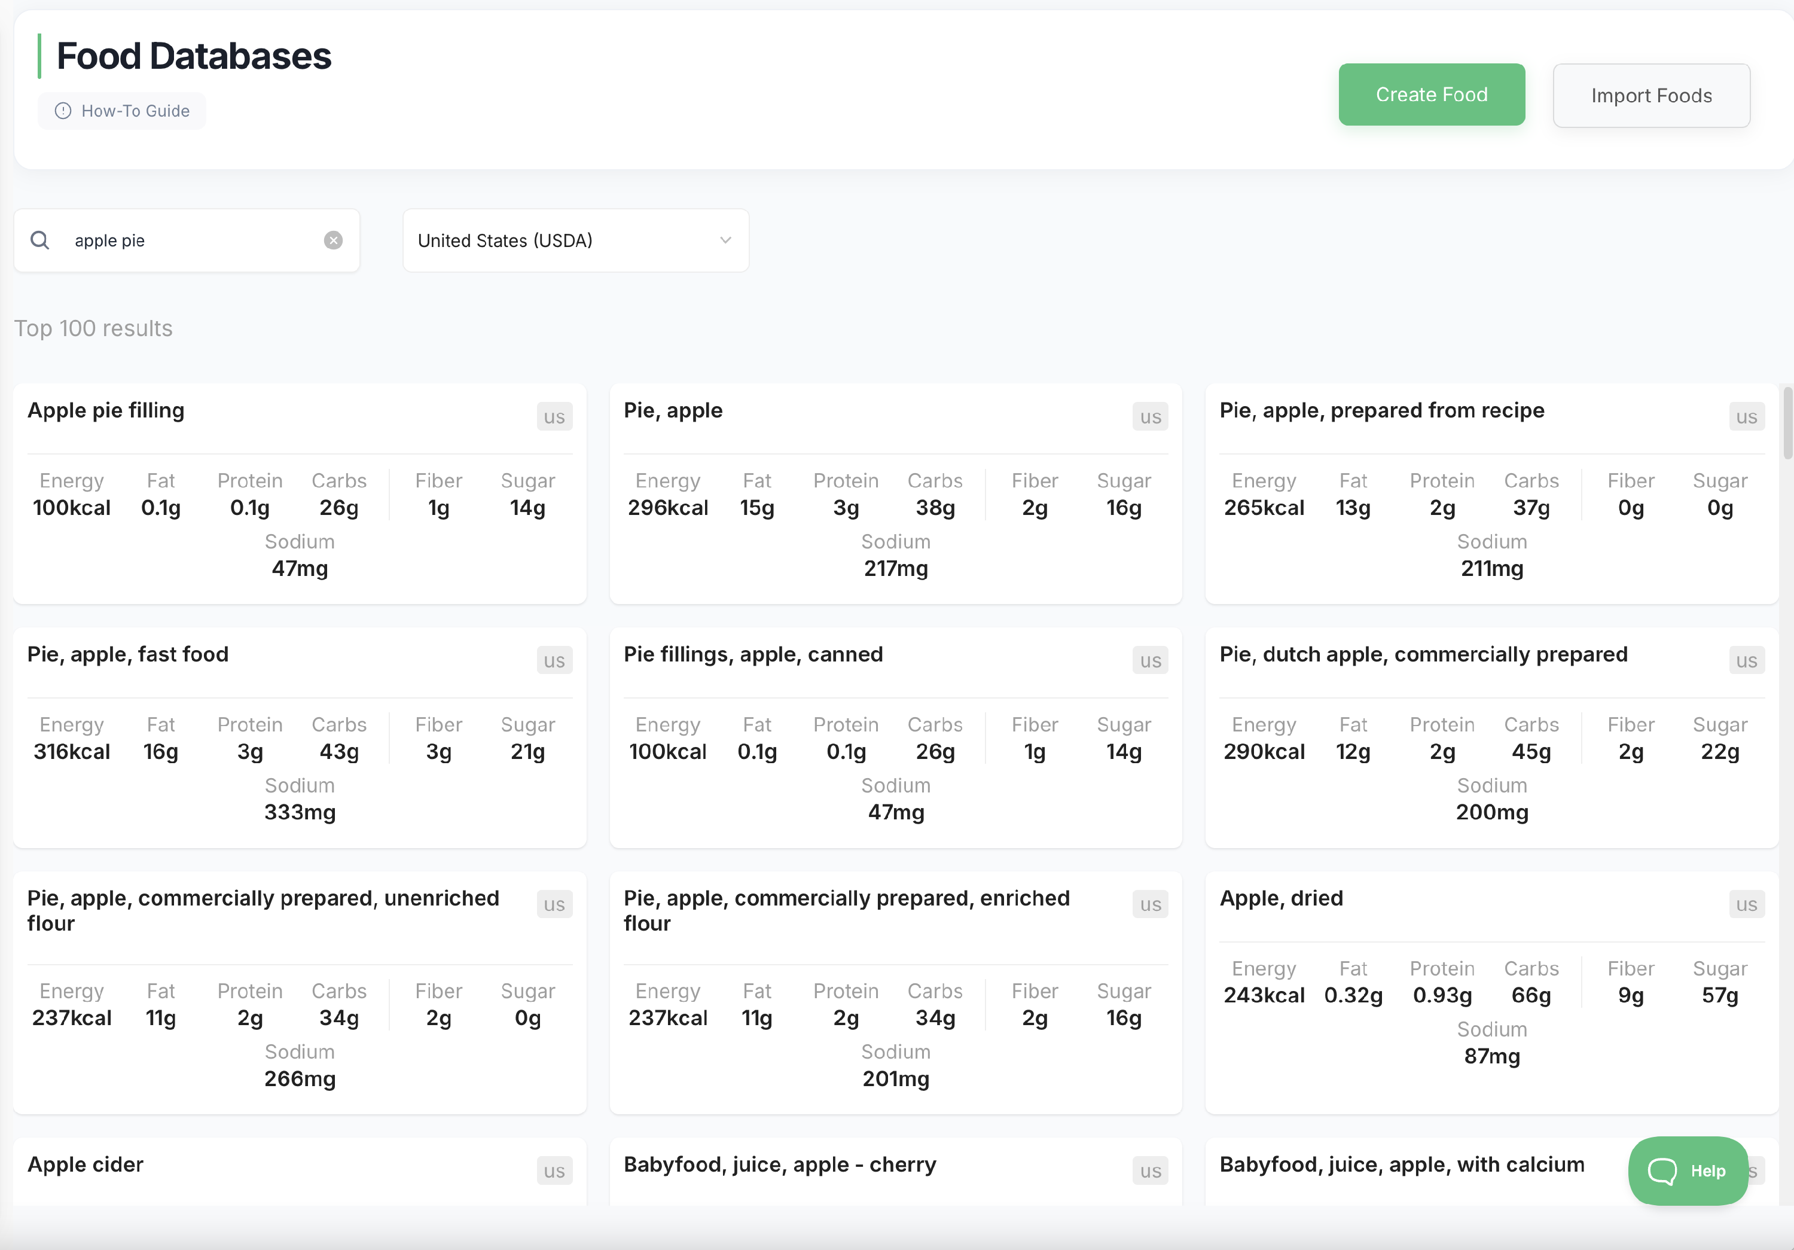This screenshot has height=1250, width=1794.
Task: Open Pie, dutch apple, commercially prepared card
Action: (1423, 655)
